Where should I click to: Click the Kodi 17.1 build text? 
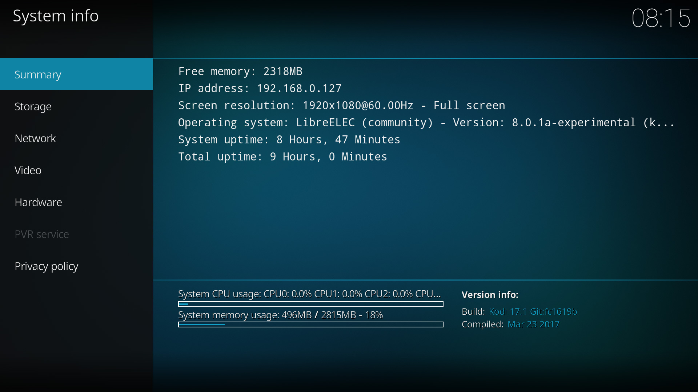(533, 311)
